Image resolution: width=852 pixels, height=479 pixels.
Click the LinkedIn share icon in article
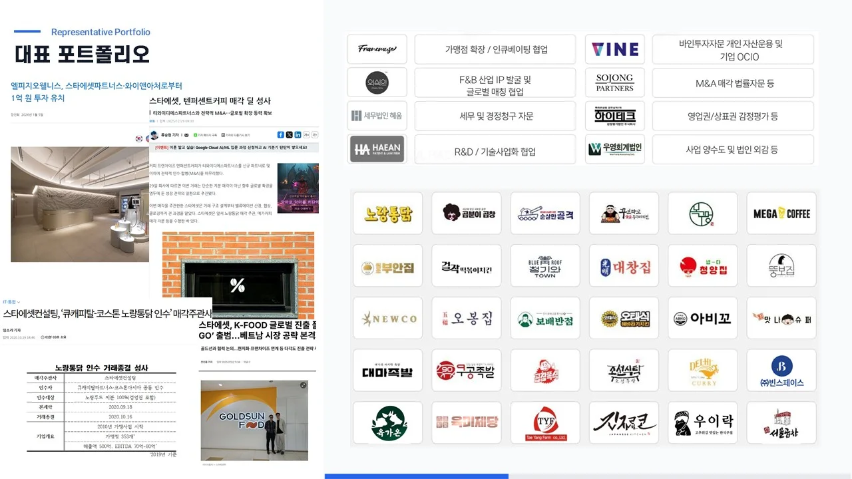click(x=298, y=134)
